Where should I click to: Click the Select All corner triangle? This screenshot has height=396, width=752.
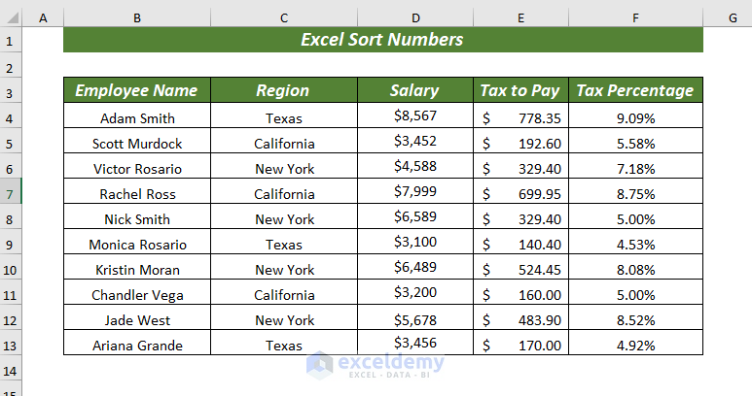pyautogui.click(x=12, y=18)
